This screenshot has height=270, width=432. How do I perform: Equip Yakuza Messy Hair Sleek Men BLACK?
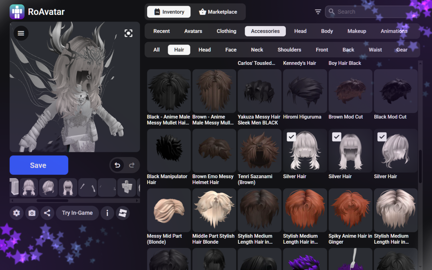(260, 91)
